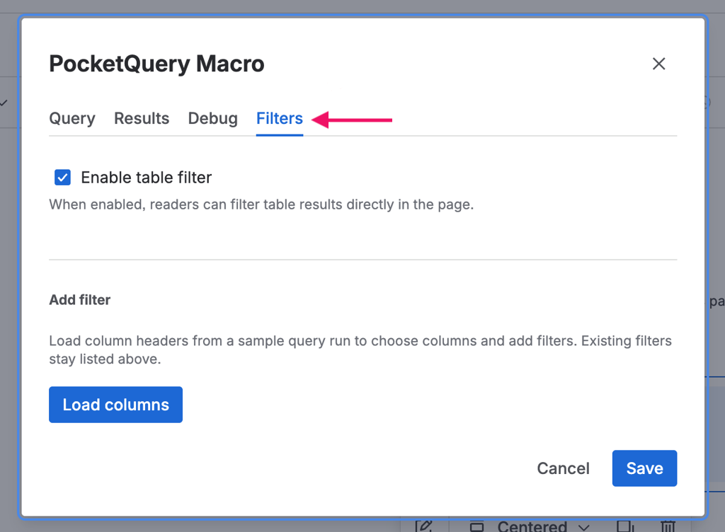The width and height of the screenshot is (725, 532).
Task: Save the macro settings
Action: pos(644,468)
